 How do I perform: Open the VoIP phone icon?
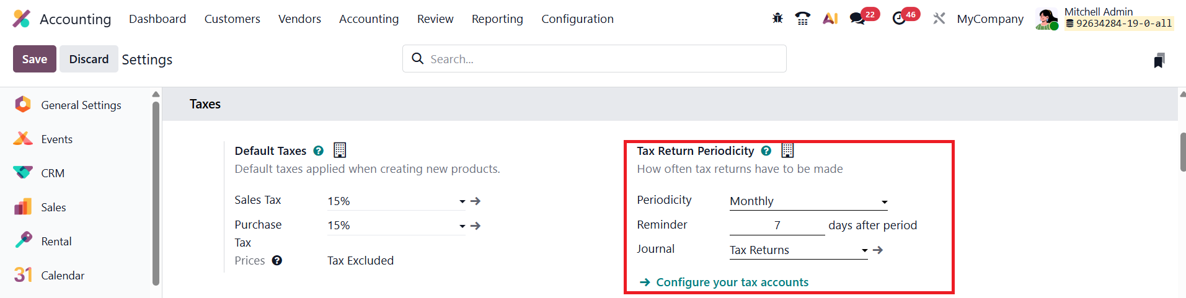[x=803, y=19]
